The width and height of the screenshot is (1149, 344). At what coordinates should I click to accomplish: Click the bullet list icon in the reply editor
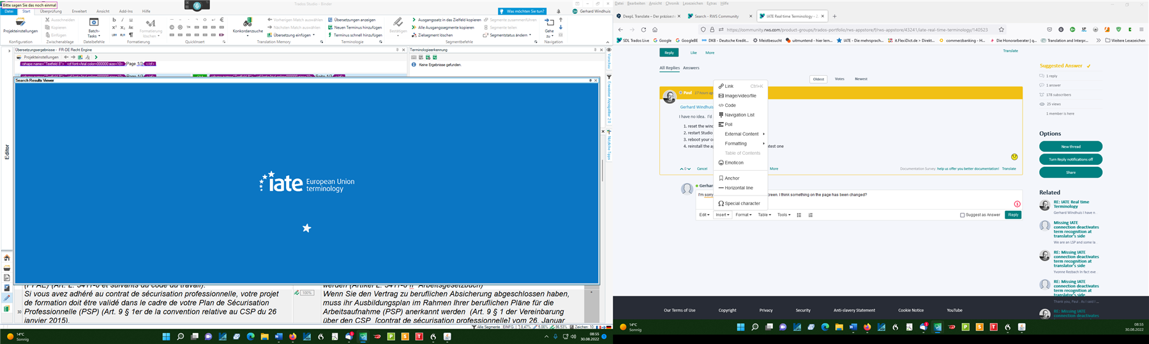799,215
